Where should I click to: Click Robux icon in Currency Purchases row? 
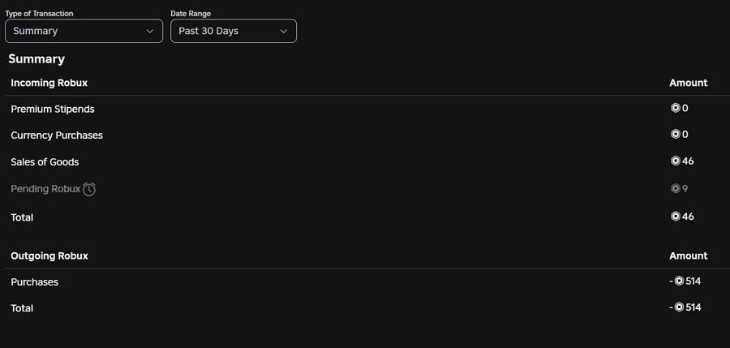point(675,134)
